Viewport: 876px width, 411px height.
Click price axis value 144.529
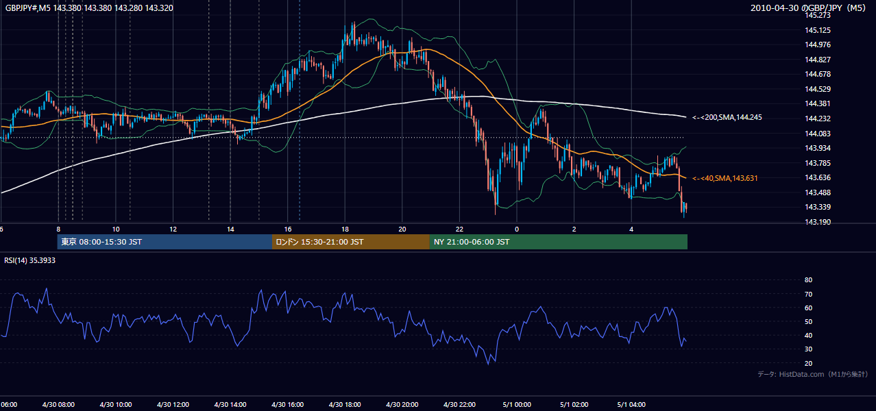tap(818, 89)
